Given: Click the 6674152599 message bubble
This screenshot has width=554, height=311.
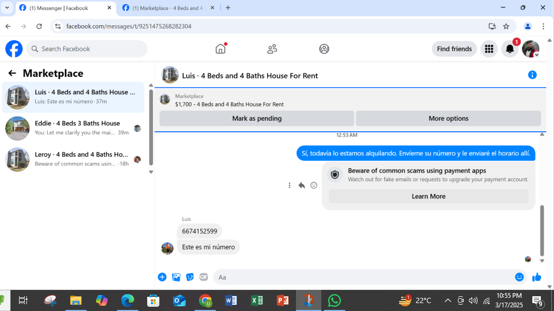Looking at the screenshot, I should (x=199, y=231).
